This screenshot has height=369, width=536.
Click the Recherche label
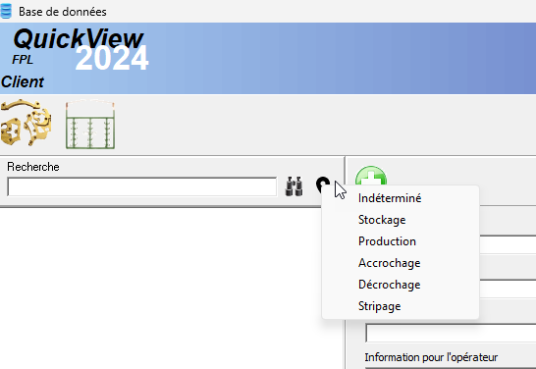33,167
